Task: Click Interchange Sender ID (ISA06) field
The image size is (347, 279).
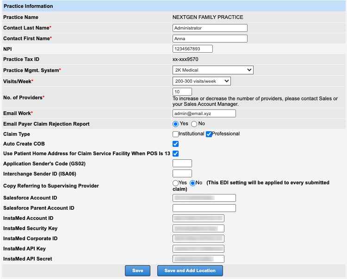Action: tap(182, 174)
